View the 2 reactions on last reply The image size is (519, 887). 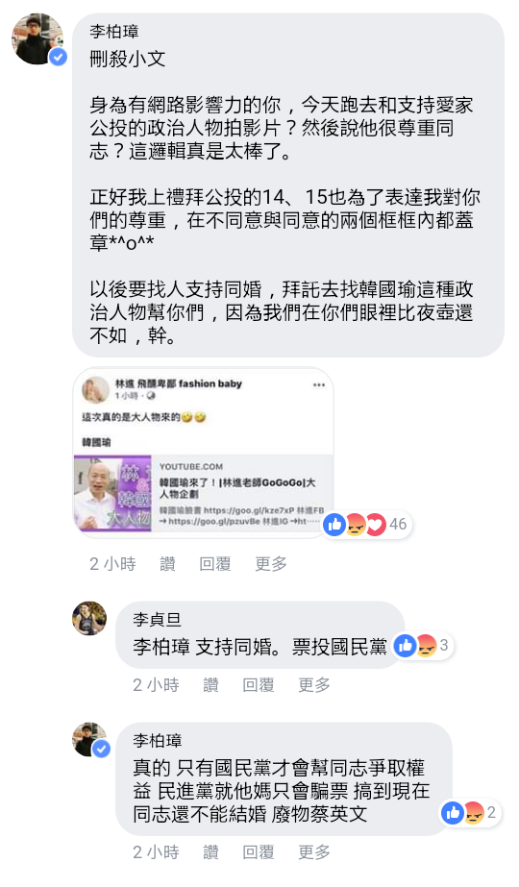point(469,813)
